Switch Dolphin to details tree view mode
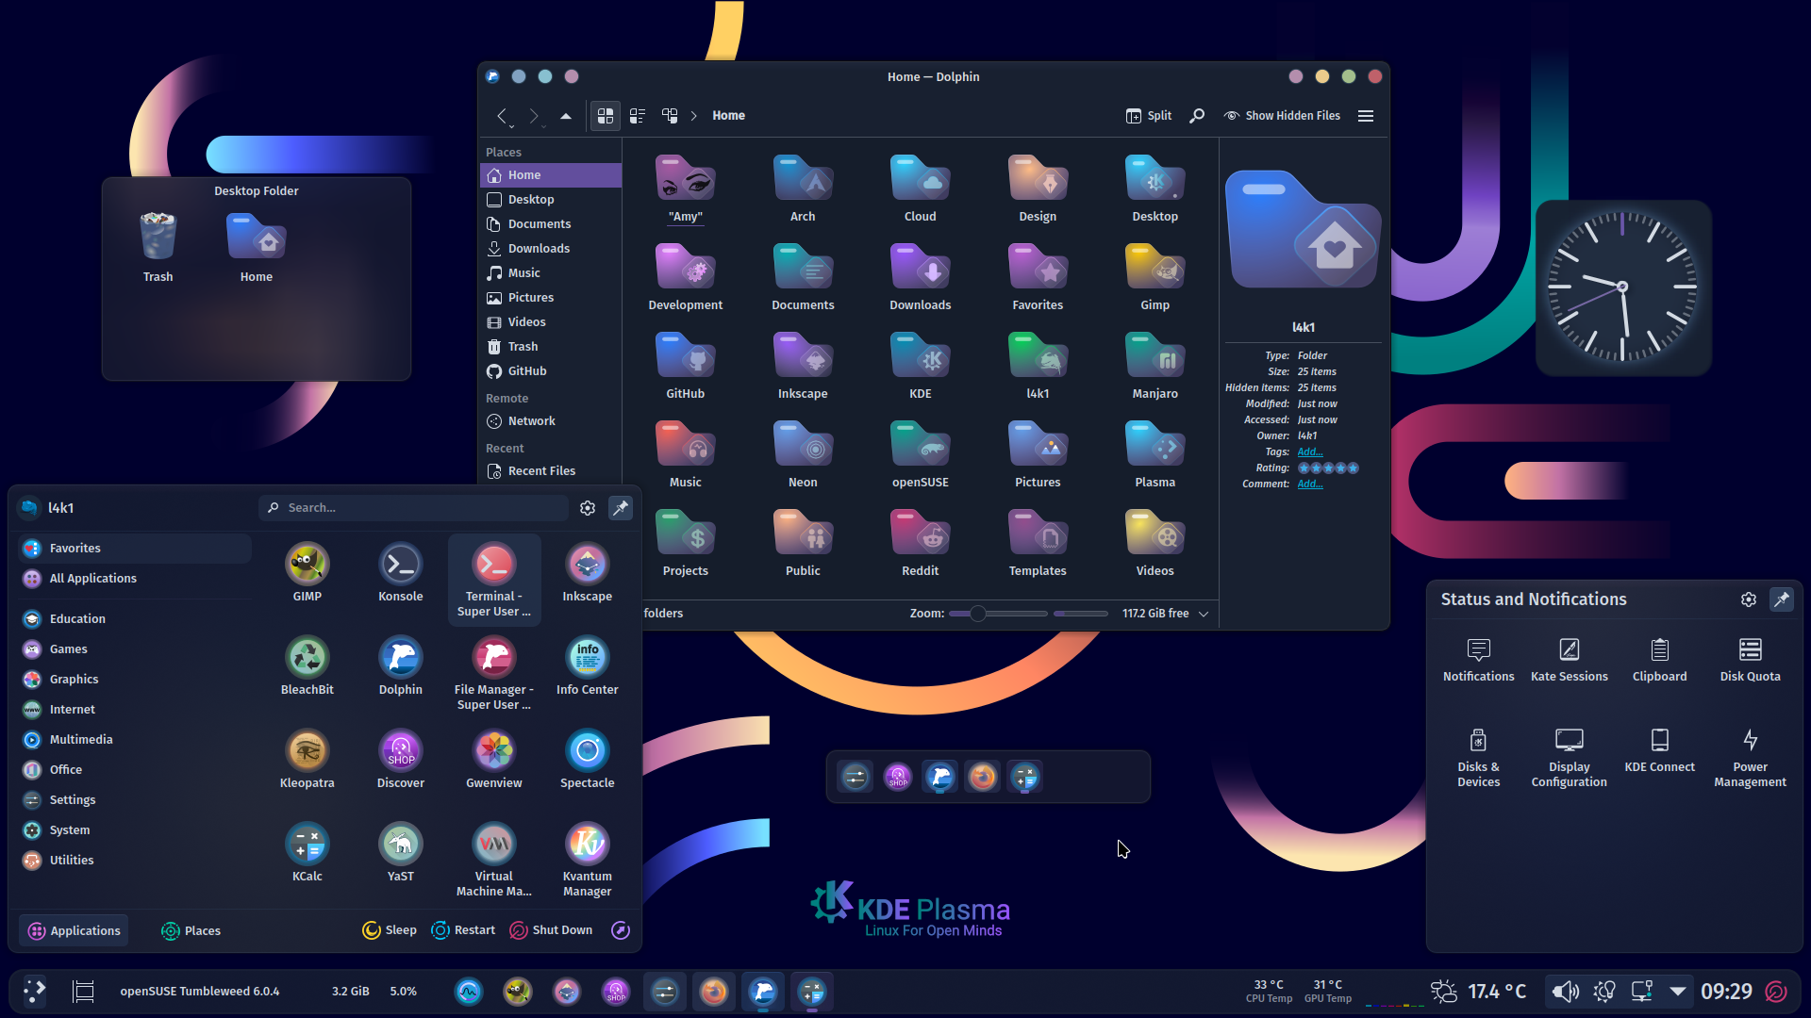This screenshot has width=1811, height=1018. point(670,116)
